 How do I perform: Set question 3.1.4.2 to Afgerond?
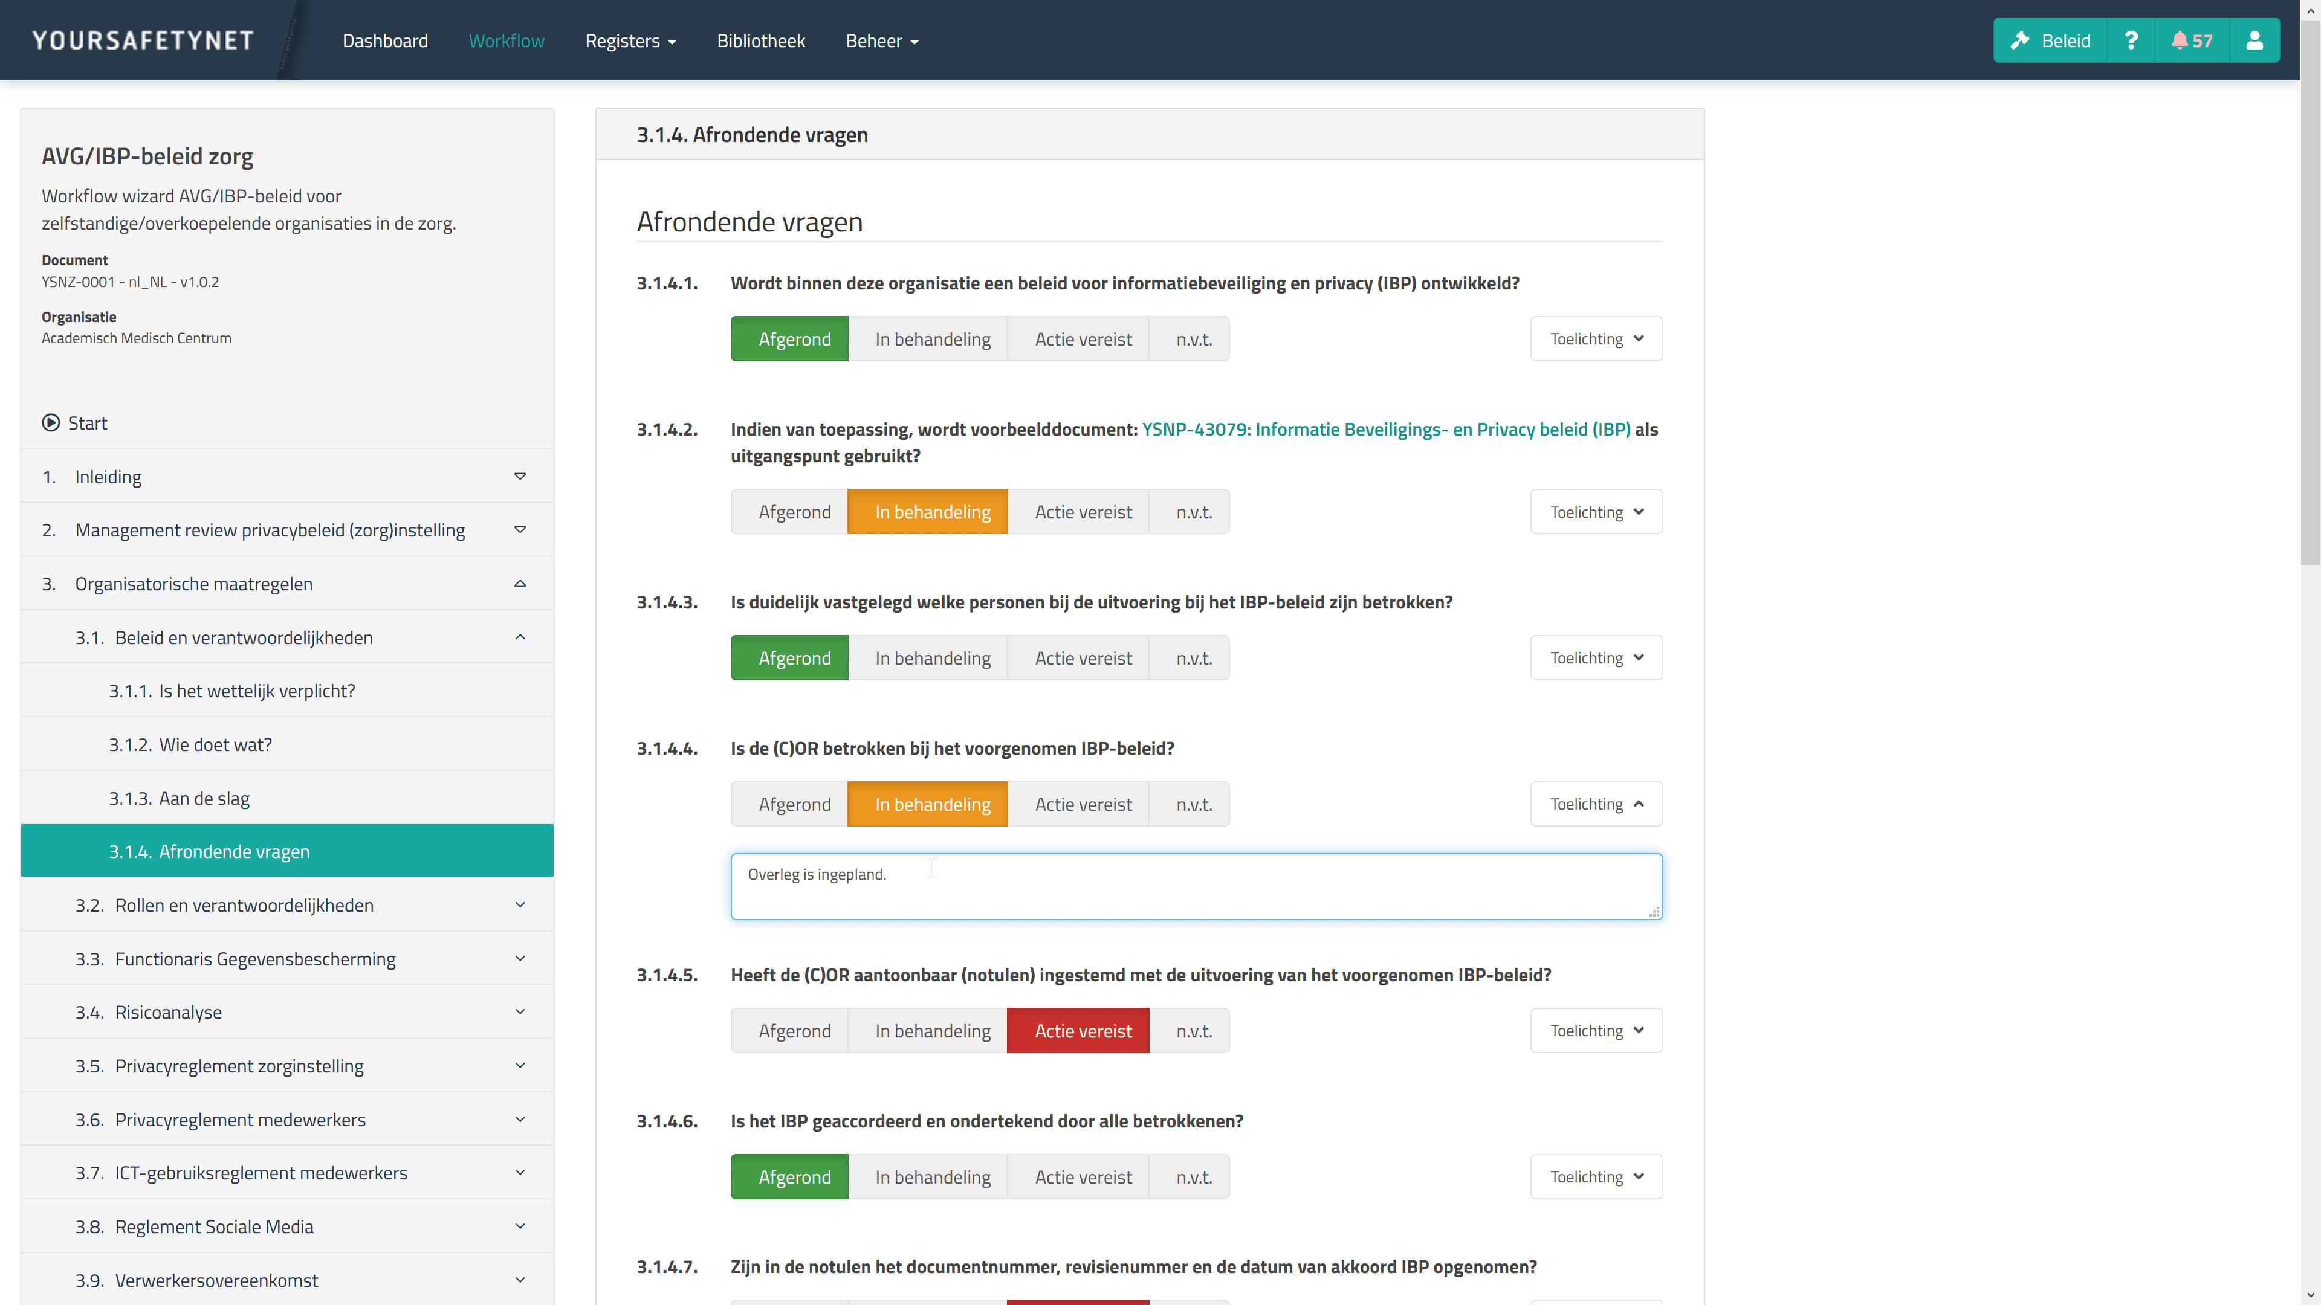coord(794,512)
